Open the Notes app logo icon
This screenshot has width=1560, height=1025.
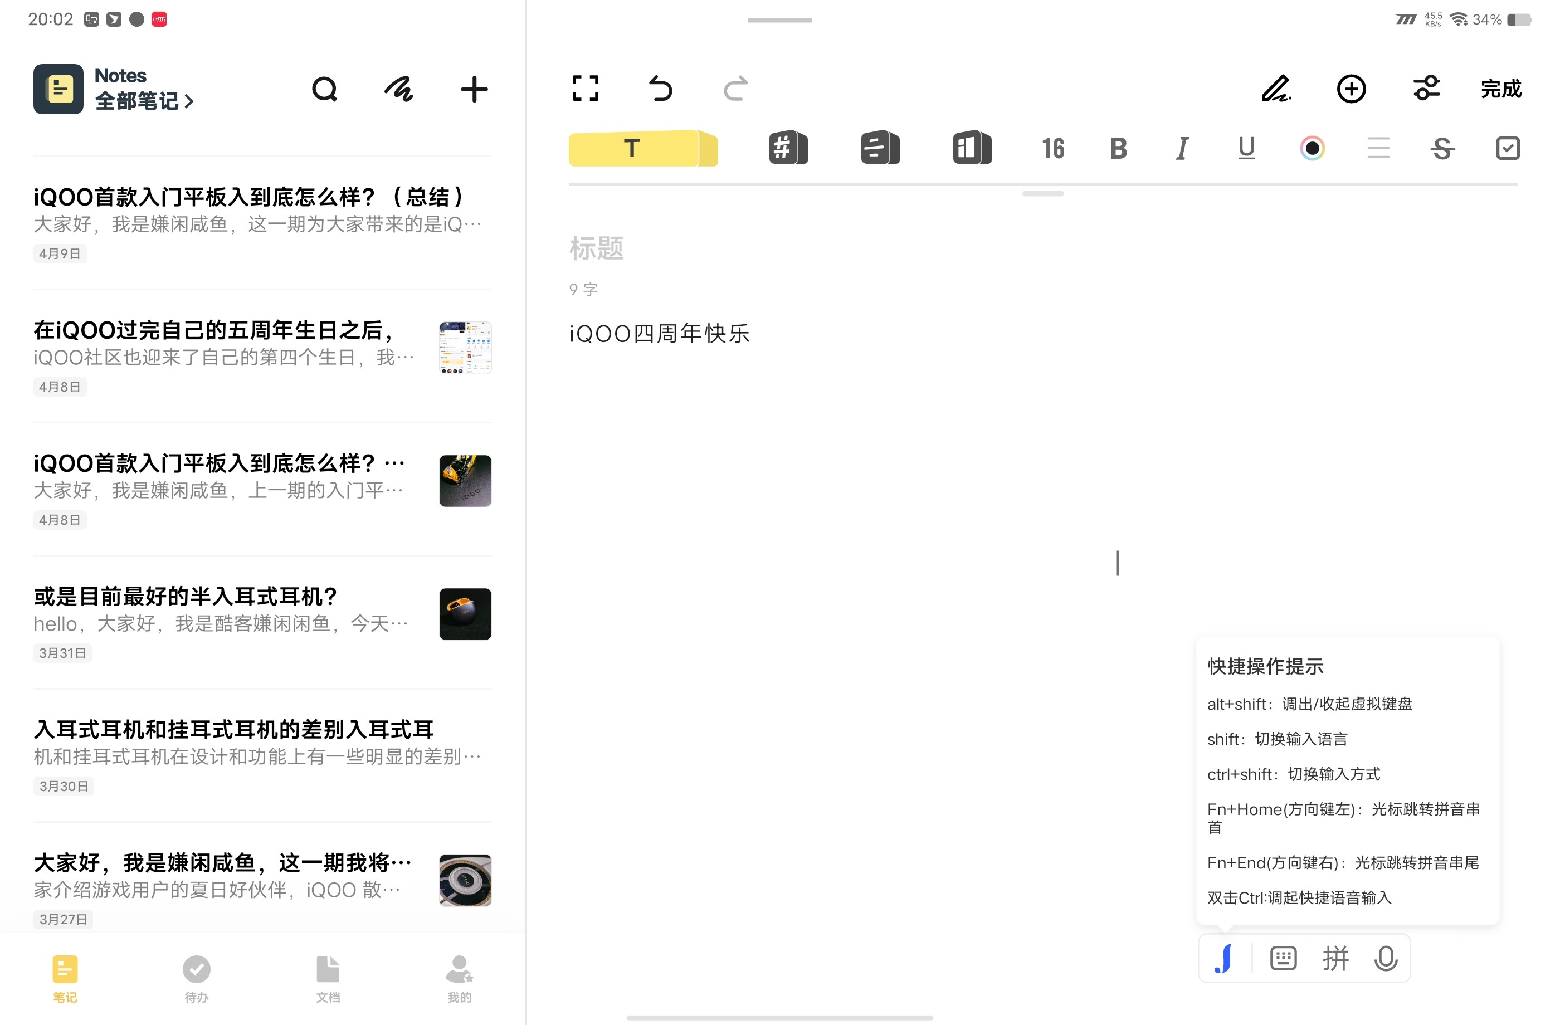(58, 89)
